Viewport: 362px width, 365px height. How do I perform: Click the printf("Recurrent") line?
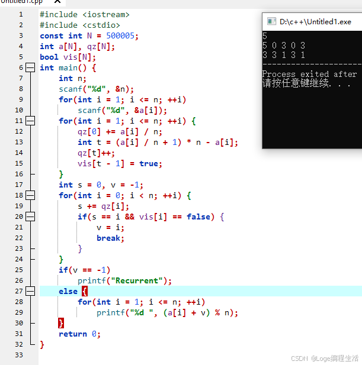coord(124,281)
